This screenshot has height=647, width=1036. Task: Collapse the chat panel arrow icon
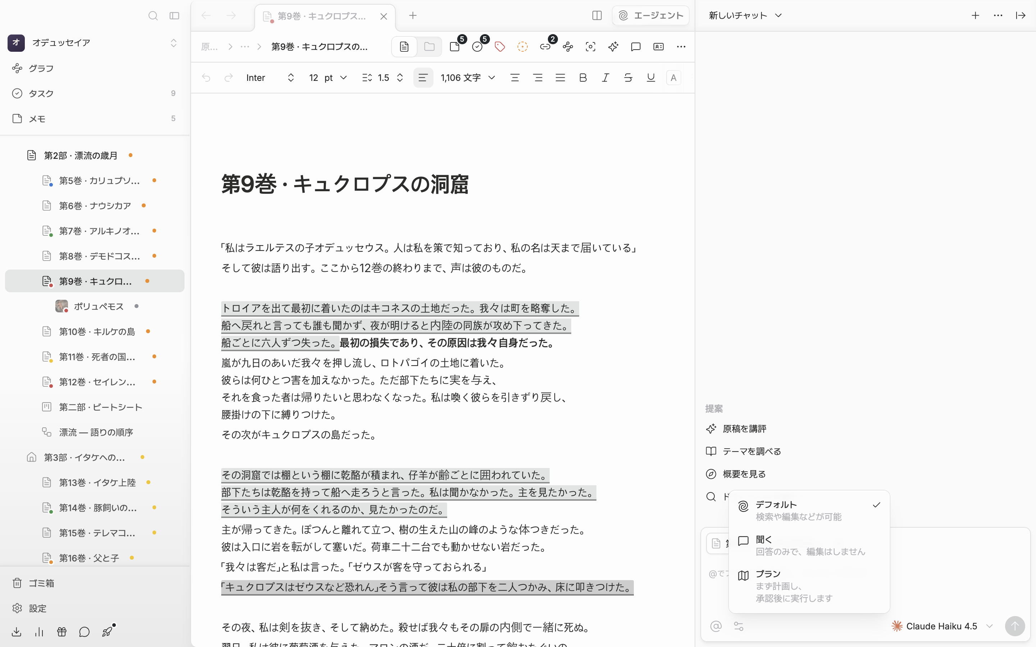[1021, 15]
